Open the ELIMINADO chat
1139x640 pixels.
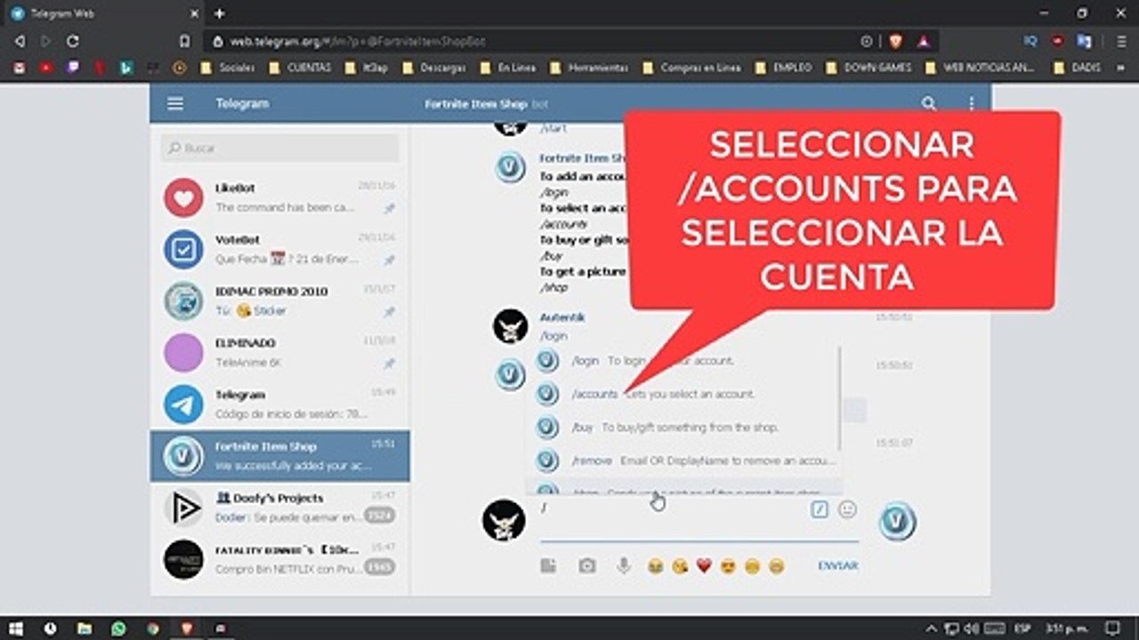coord(279,352)
